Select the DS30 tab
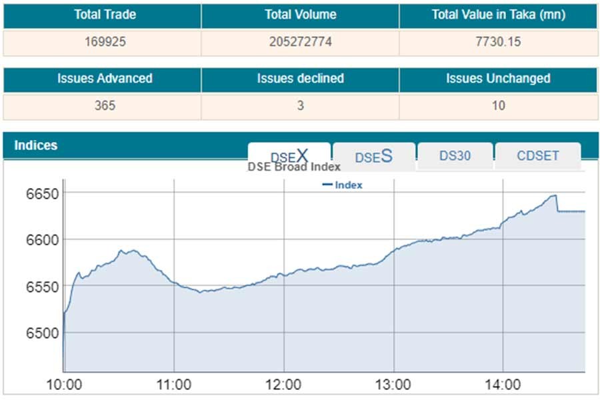 tap(455, 156)
